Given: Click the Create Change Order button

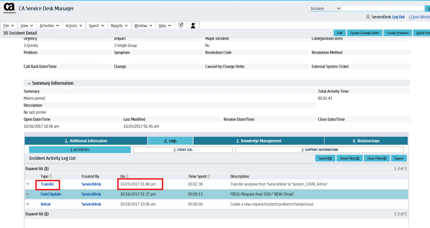Looking at the screenshot, I should (365, 33).
